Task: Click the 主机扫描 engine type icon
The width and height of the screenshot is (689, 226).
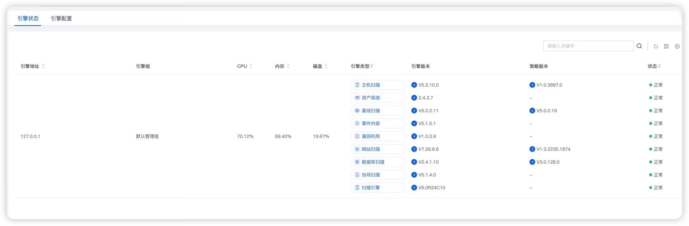Action: click(357, 85)
